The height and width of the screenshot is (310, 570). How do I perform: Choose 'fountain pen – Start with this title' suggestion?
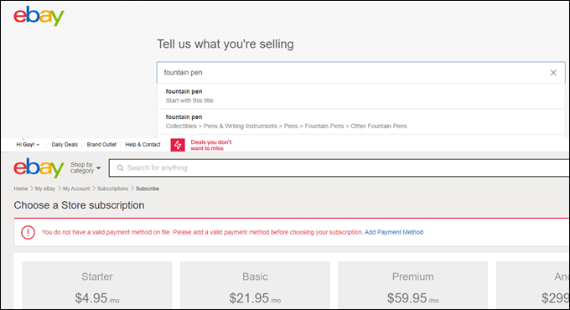click(360, 96)
